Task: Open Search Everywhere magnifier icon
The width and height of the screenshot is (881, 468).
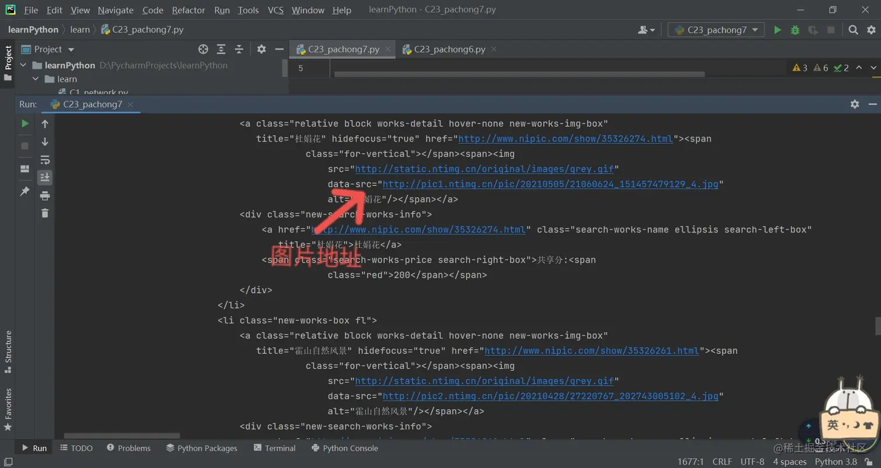Action: point(853,30)
